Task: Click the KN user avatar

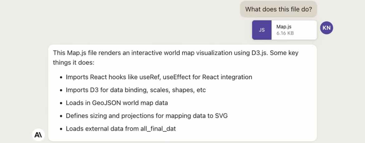Action: click(x=327, y=28)
